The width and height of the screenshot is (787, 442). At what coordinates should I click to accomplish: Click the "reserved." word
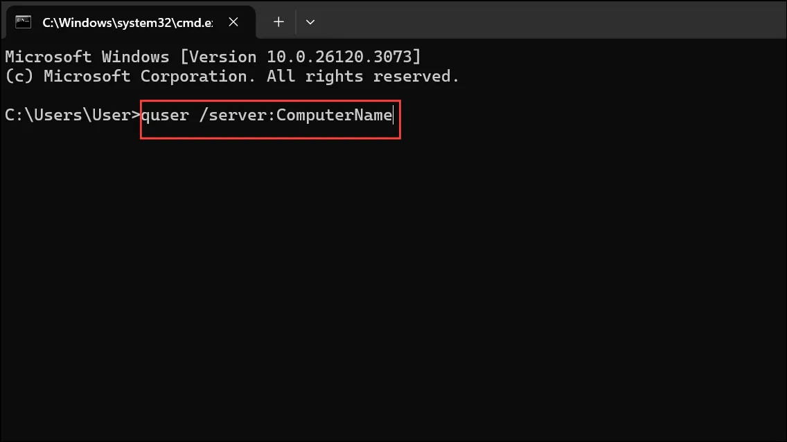pos(416,76)
